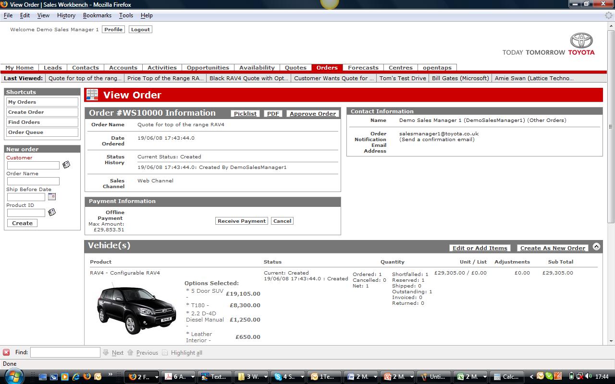Go to the My Home tab
The image size is (615, 384).
[20, 68]
